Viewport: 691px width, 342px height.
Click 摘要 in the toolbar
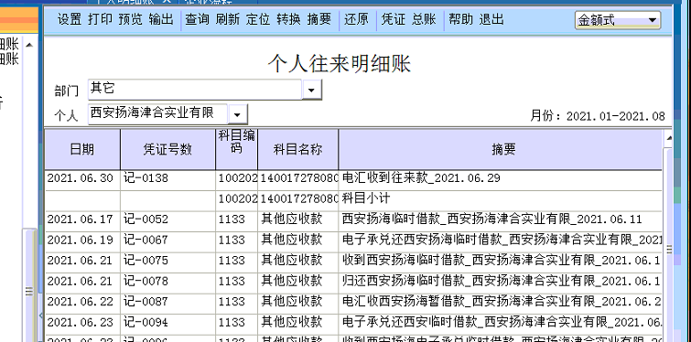tap(319, 19)
